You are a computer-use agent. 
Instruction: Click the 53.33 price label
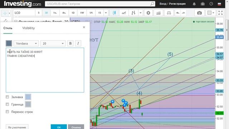pos(219,80)
